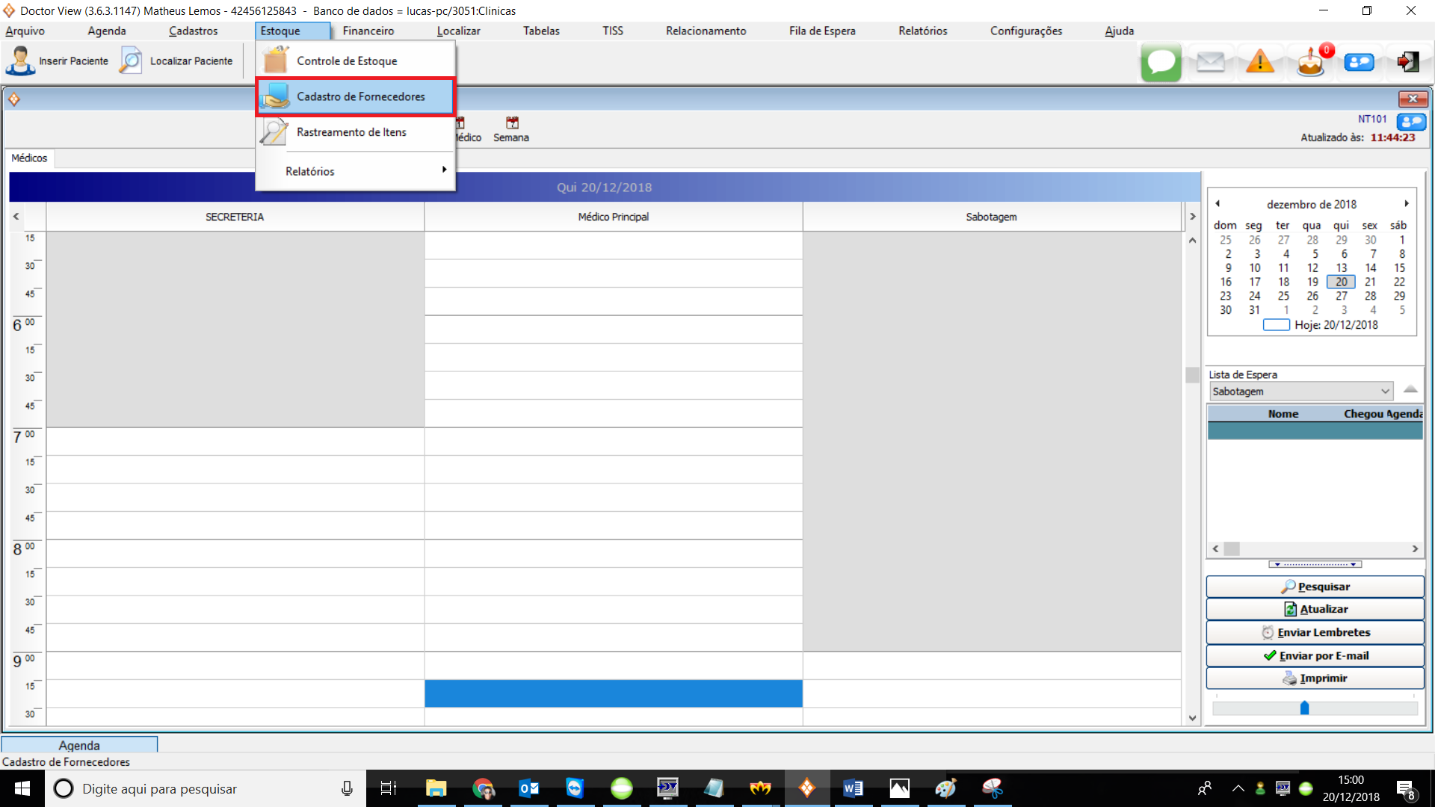Open the birthday cake notifications icon
Image resolution: width=1435 pixels, height=807 pixels.
1310,62
